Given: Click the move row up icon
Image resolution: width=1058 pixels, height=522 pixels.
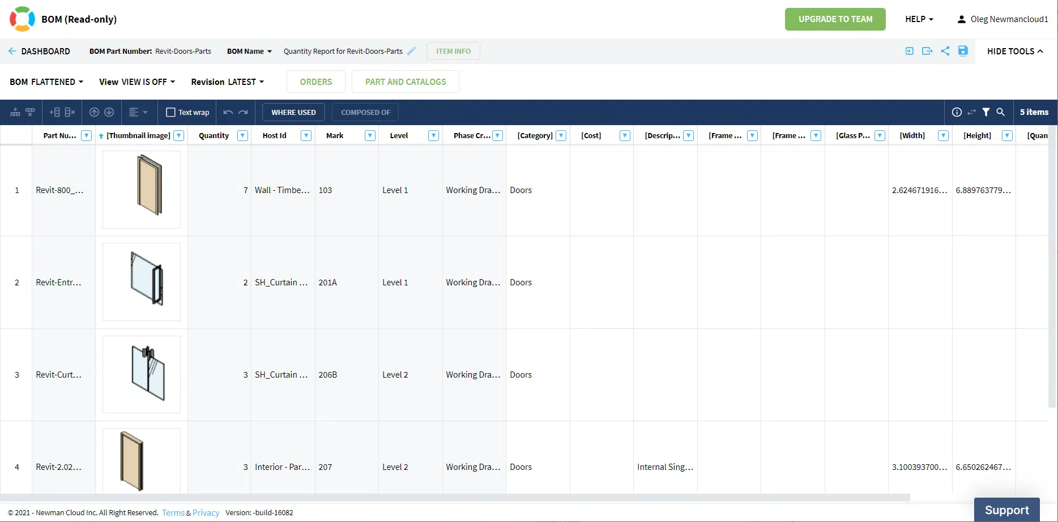Looking at the screenshot, I should pyautogui.click(x=95, y=112).
